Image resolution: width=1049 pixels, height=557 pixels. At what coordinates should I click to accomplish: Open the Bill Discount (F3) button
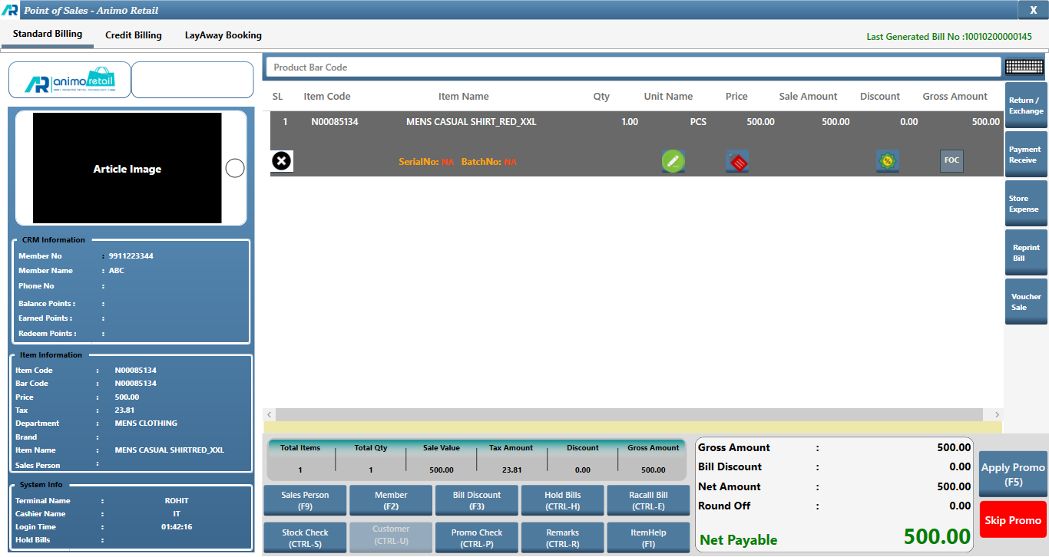click(x=476, y=500)
